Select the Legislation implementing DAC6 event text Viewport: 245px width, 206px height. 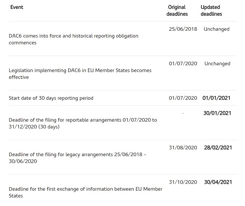point(80,74)
